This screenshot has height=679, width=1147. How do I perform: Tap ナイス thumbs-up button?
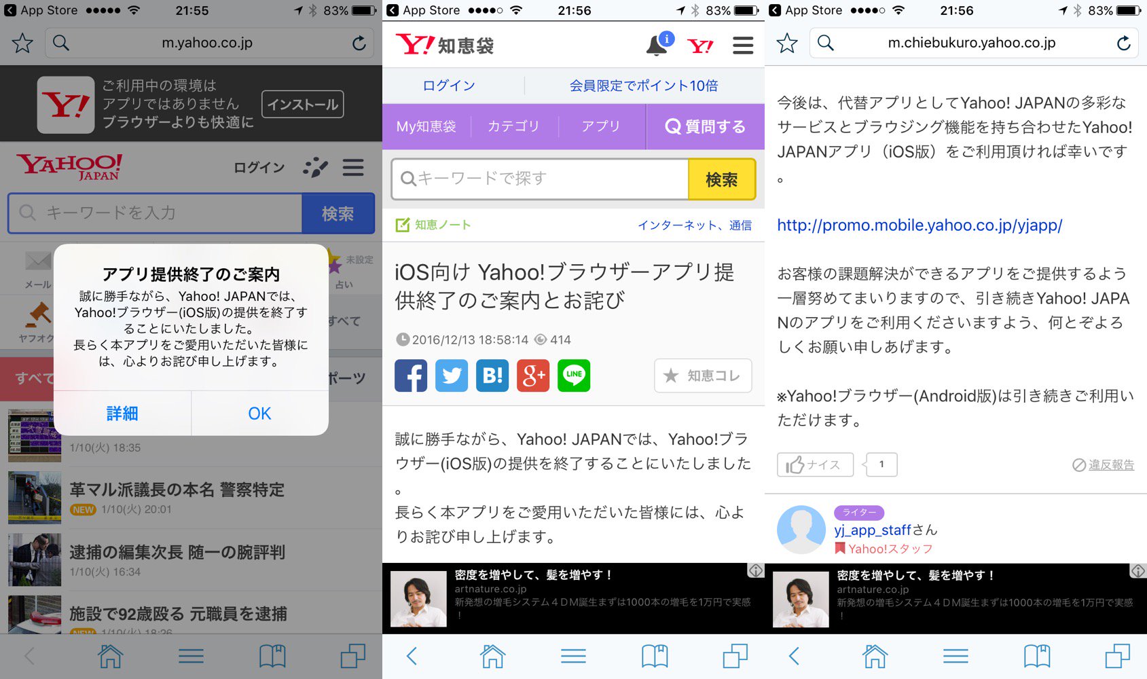click(815, 464)
